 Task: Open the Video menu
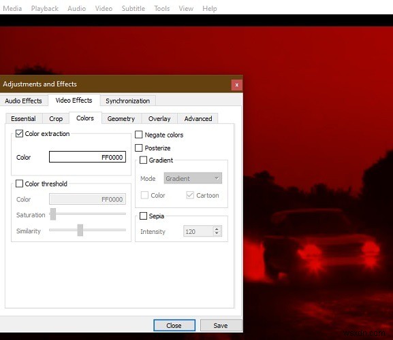click(104, 9)
